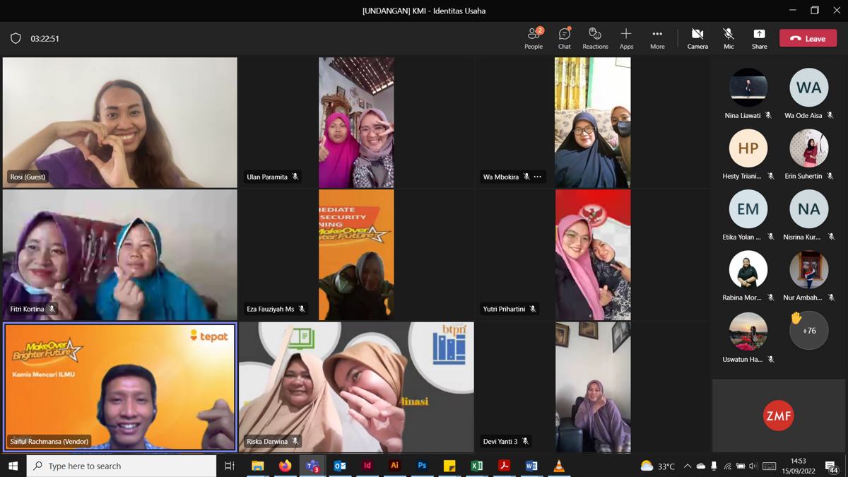Turn on the Camera
This screenshot has width=848, height=477.
(x=697, y=38)
